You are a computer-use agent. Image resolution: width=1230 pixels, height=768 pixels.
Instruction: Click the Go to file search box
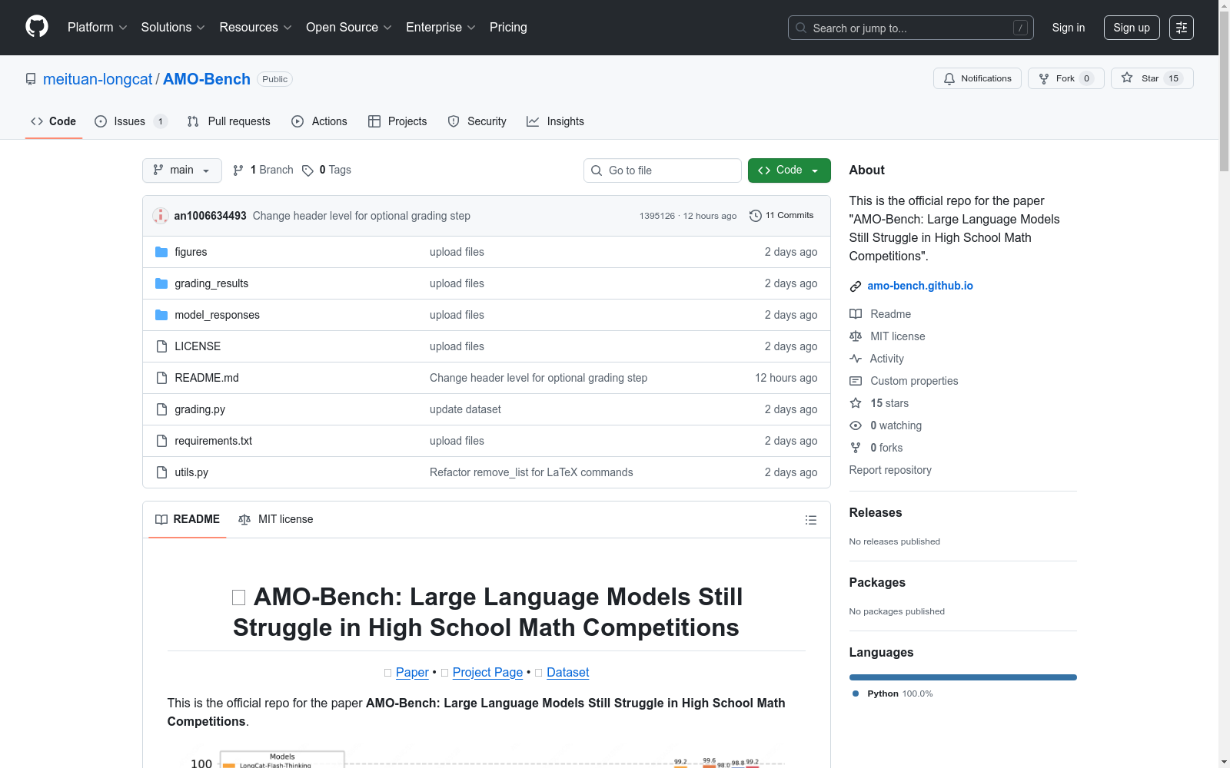[x=663, y=170]
